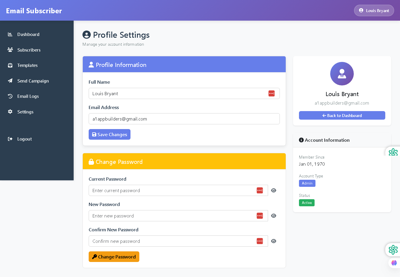Open Templates via its sidebar icon
The width and height of the screenshot is (400, 277).
(x=10, y=65)
